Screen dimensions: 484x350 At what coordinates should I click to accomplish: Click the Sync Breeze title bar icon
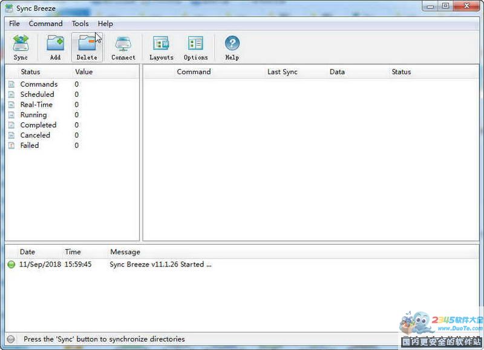click(x=9, y=8)
